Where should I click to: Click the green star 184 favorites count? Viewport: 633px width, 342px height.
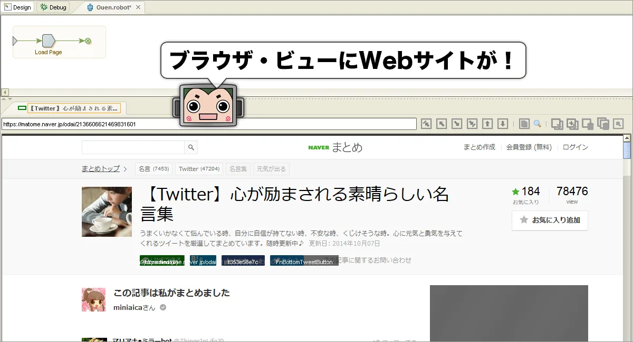(x=525, y=192)
